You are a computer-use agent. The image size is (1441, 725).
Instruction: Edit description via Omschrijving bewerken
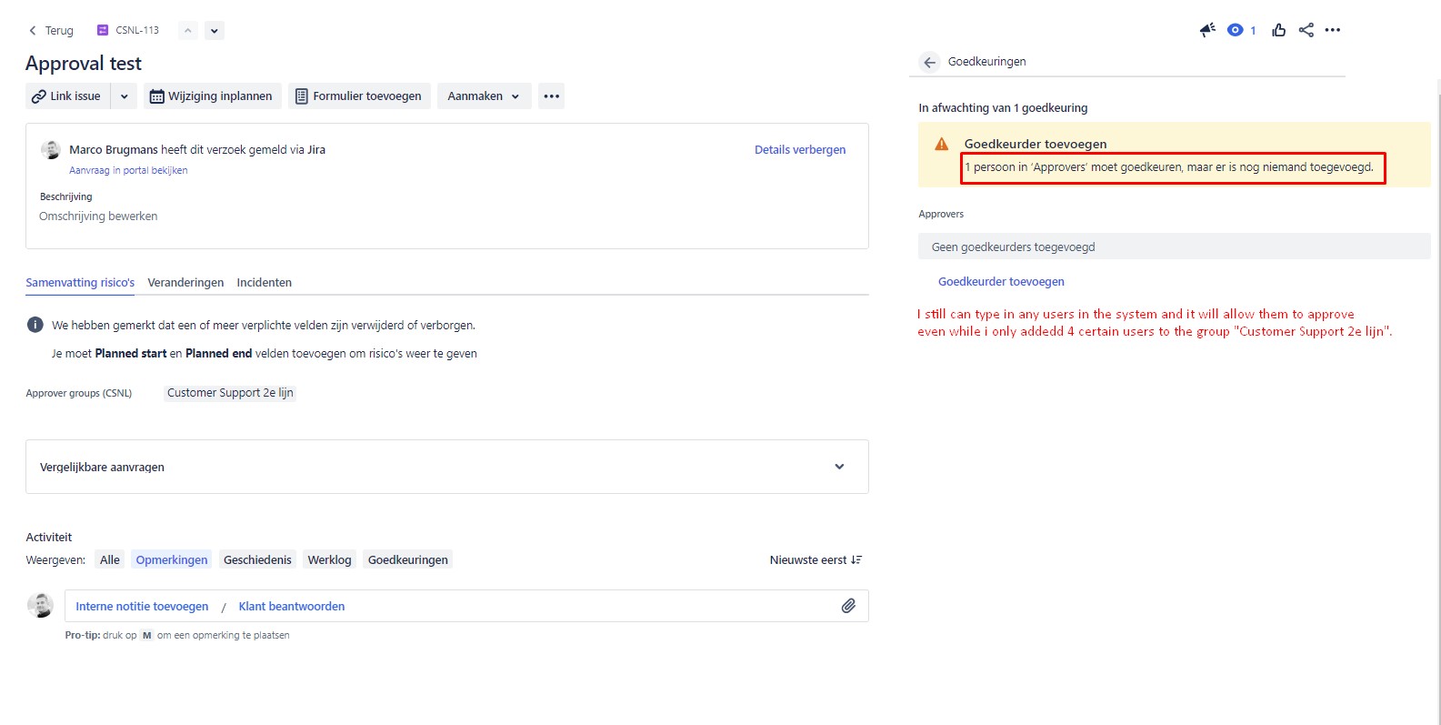coord(98,216)
